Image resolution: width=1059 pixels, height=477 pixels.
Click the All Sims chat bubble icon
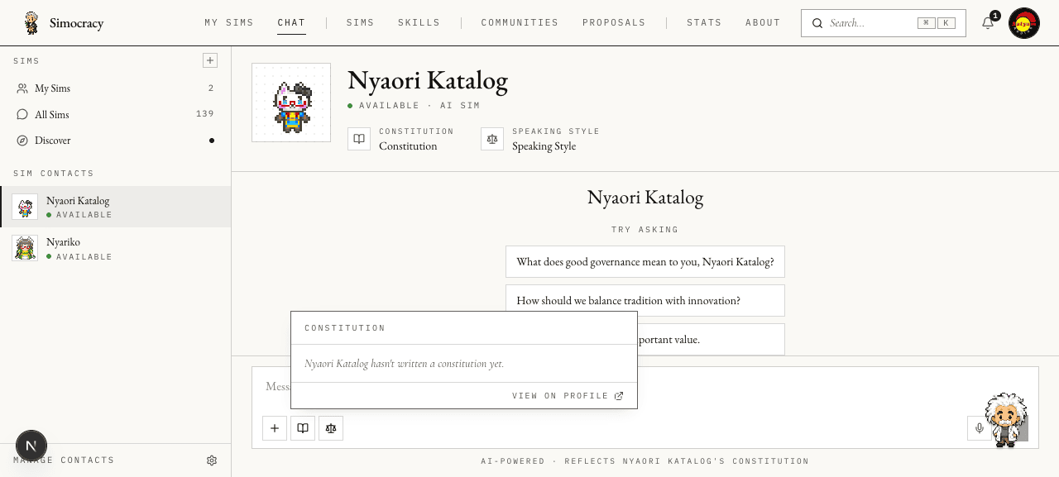point(22,115)
